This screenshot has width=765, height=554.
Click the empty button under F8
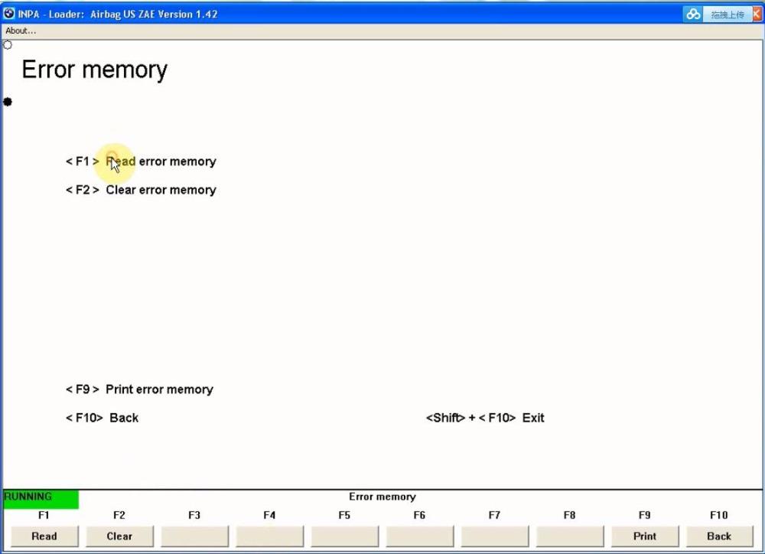click(570, 536)
